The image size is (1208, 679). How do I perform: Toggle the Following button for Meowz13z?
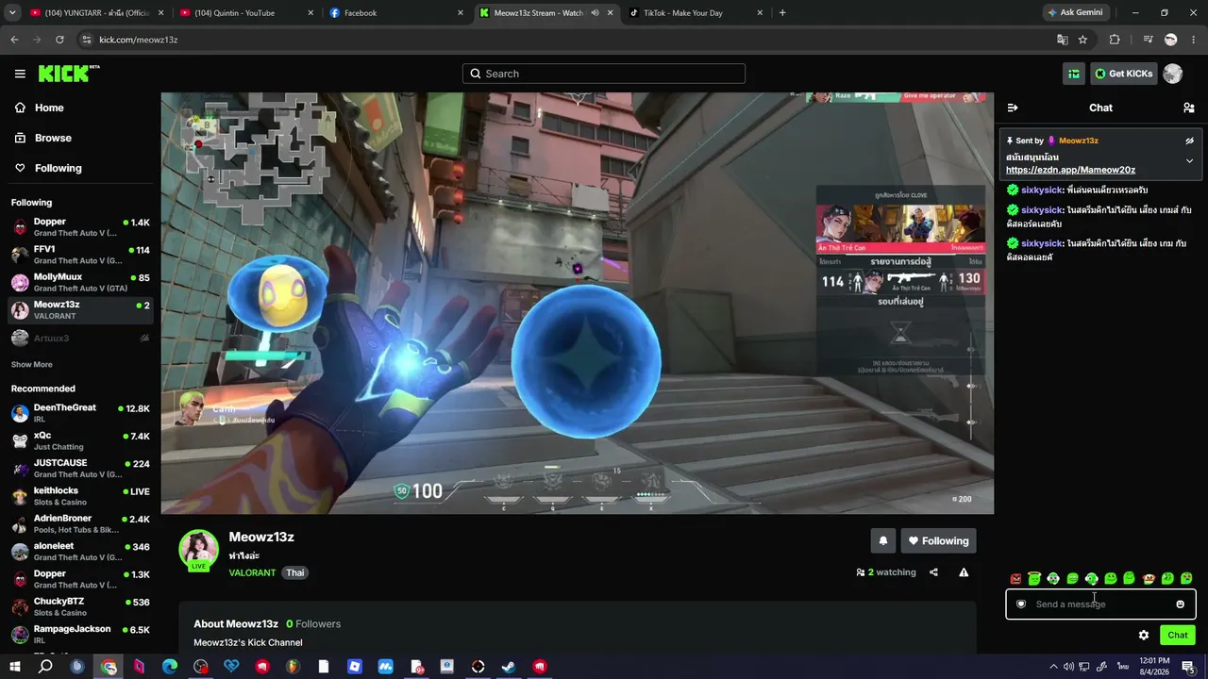pos(938,540)
